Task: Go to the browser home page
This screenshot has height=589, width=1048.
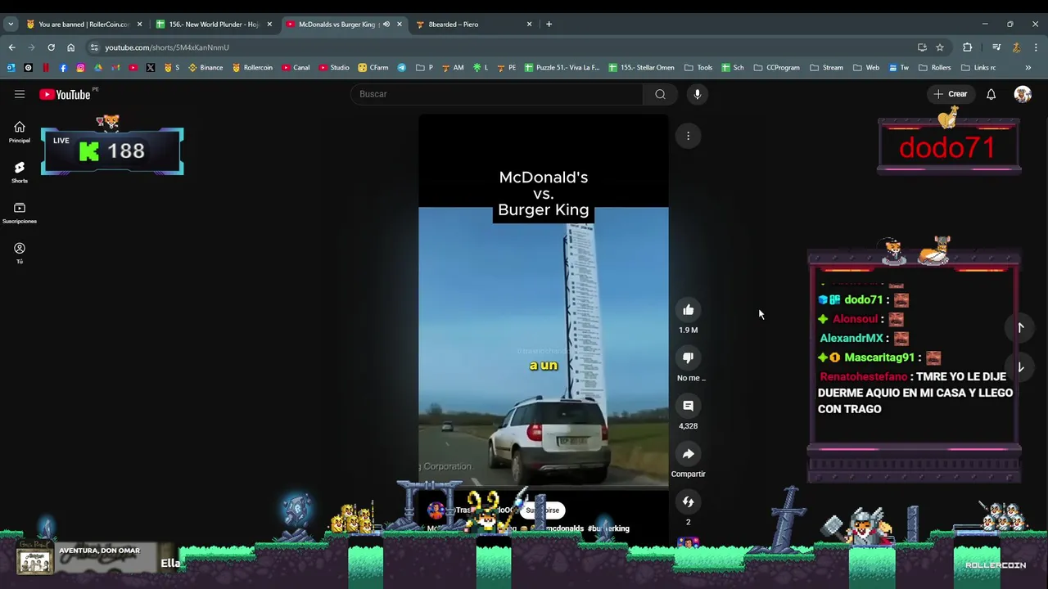Action: tap(70, 47)
